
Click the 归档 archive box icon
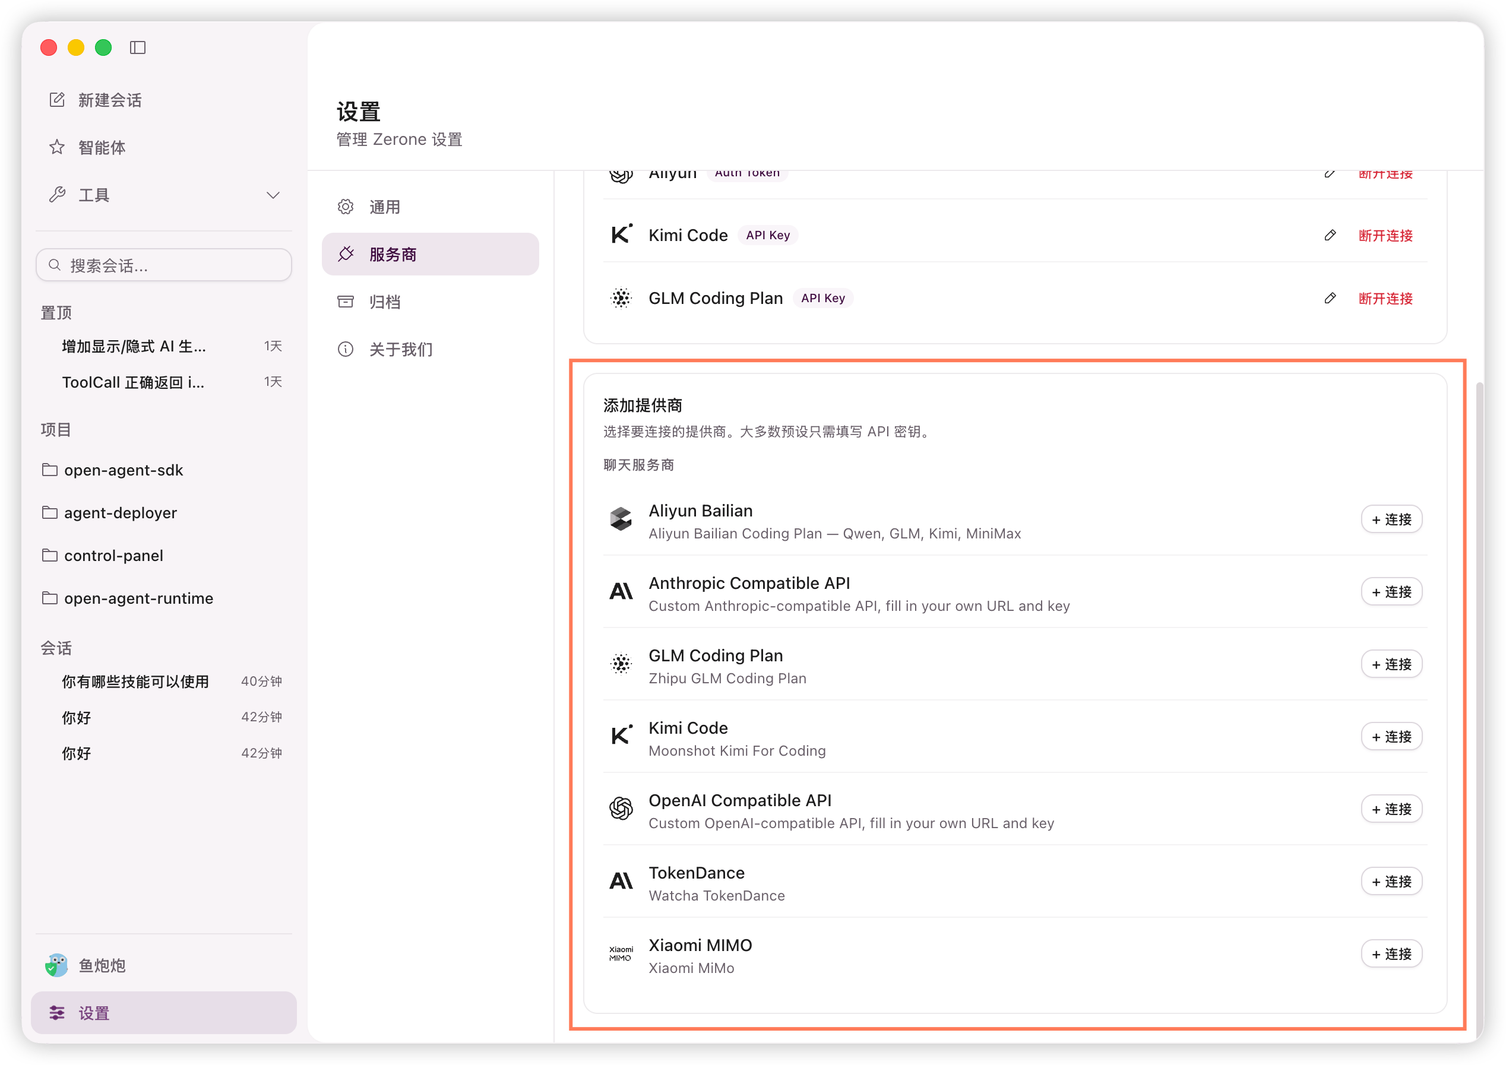(346, 302)
